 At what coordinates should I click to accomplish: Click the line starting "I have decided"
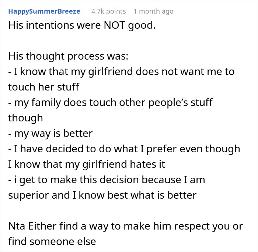[124, 149]
